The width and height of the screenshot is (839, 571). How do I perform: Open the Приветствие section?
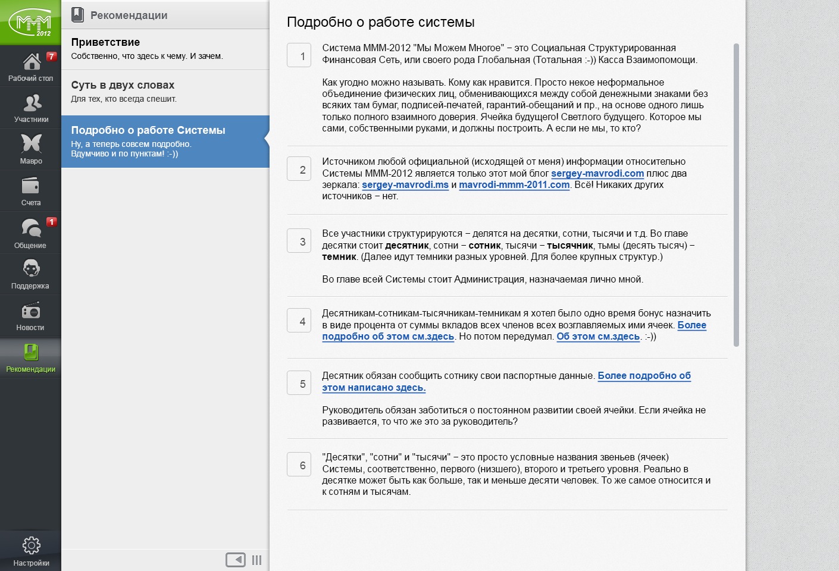pos(165,49)
